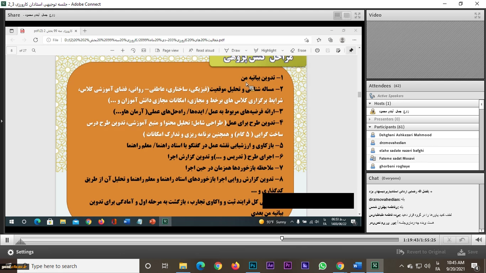Launch Premiere Pro from the taskbar

288,266
